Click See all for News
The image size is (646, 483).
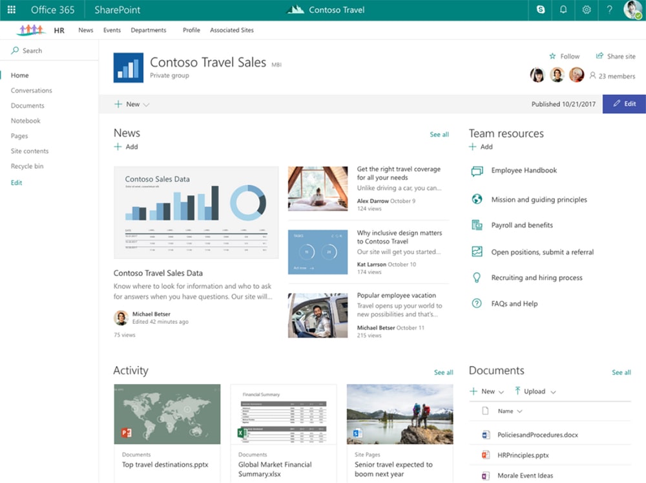(439, 134)
